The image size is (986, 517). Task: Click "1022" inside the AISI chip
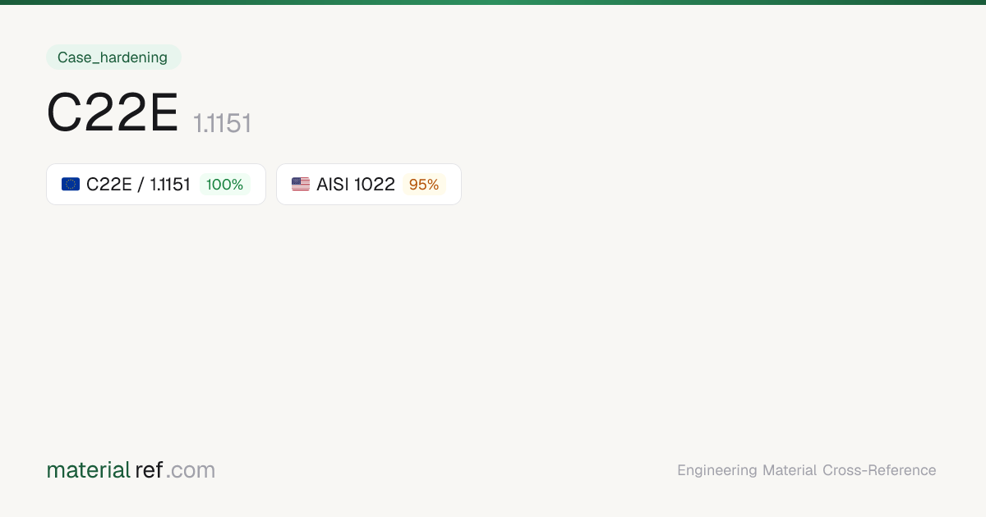point(375,185)
